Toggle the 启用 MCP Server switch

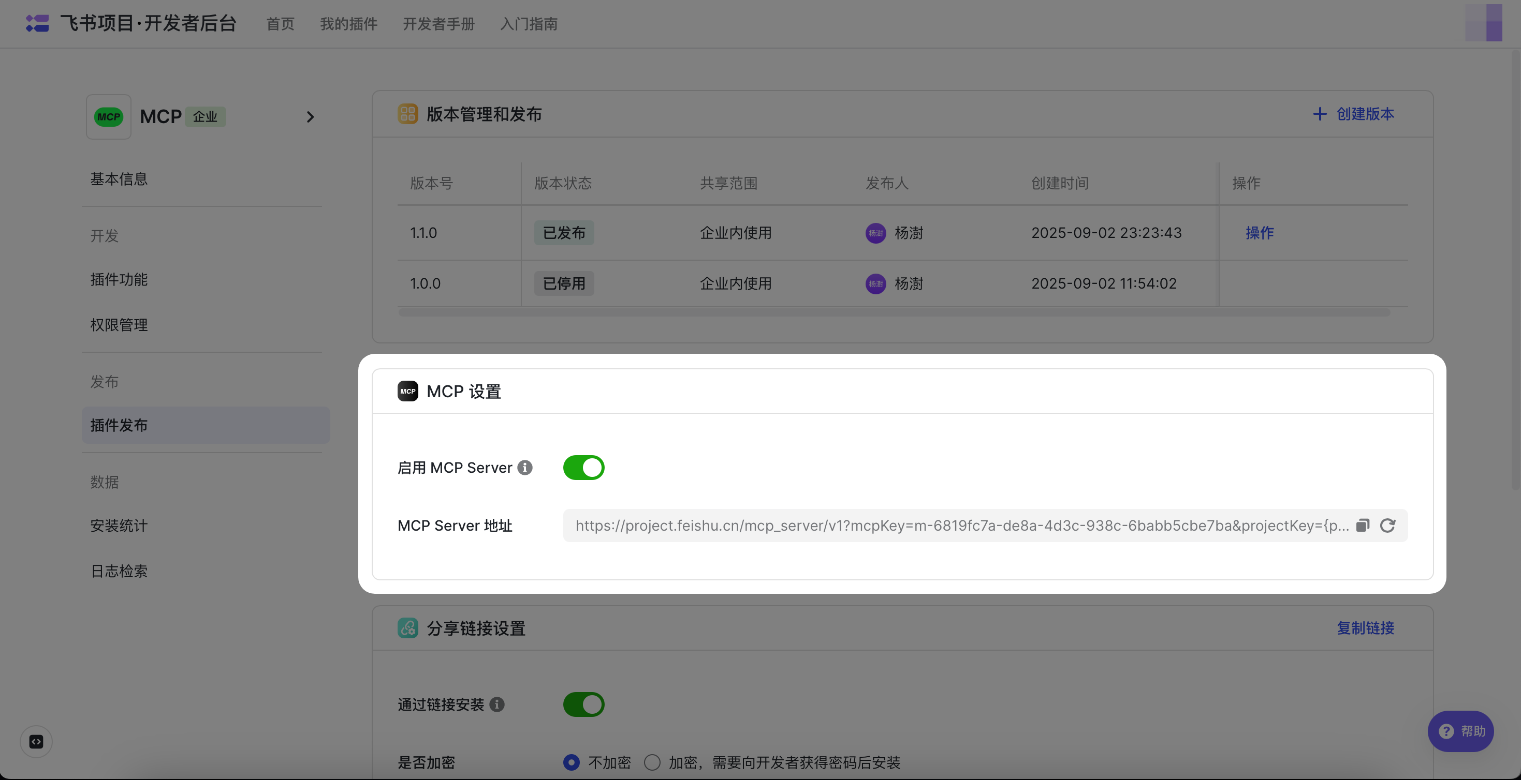pos(583,468)
